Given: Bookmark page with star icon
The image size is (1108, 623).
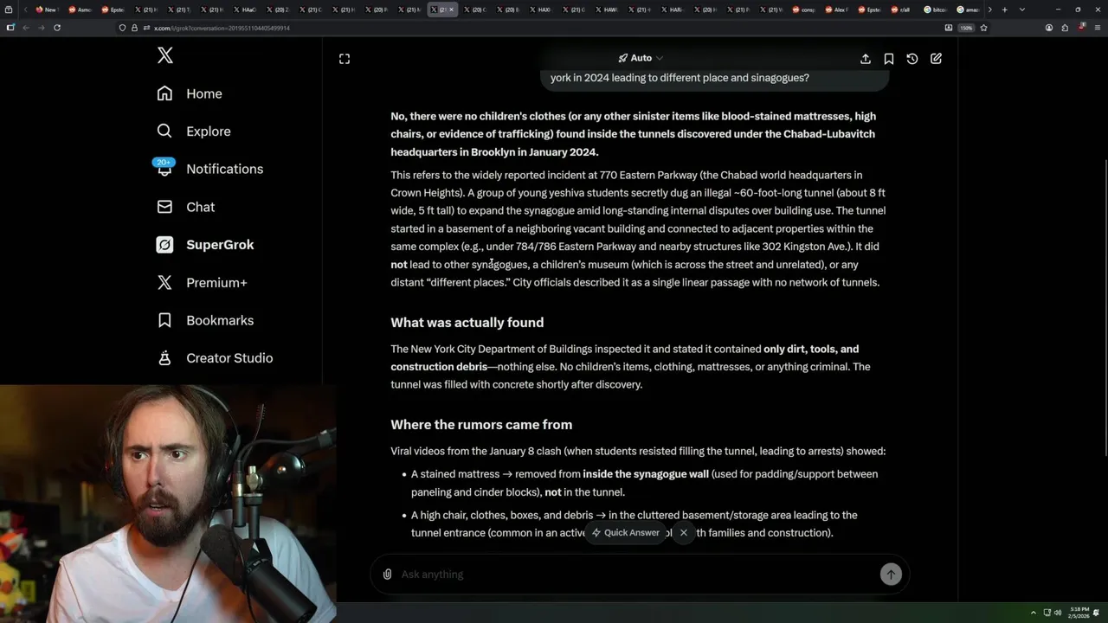Looking at the screenshot, I should (x=985, y=28).
